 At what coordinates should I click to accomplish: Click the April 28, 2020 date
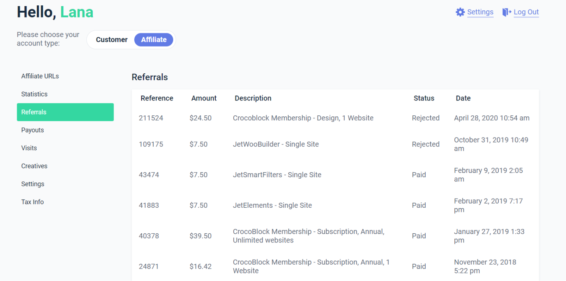492,118
